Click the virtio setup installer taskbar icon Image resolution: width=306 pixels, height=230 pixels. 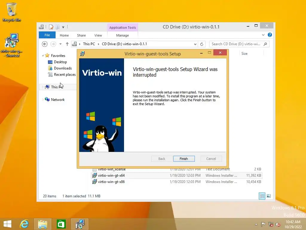click(80, 224)
